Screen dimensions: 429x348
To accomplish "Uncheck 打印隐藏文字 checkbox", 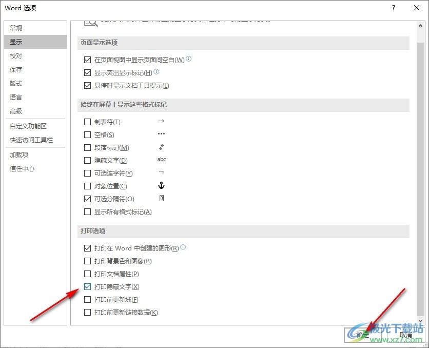I will [x=87, y=287].
